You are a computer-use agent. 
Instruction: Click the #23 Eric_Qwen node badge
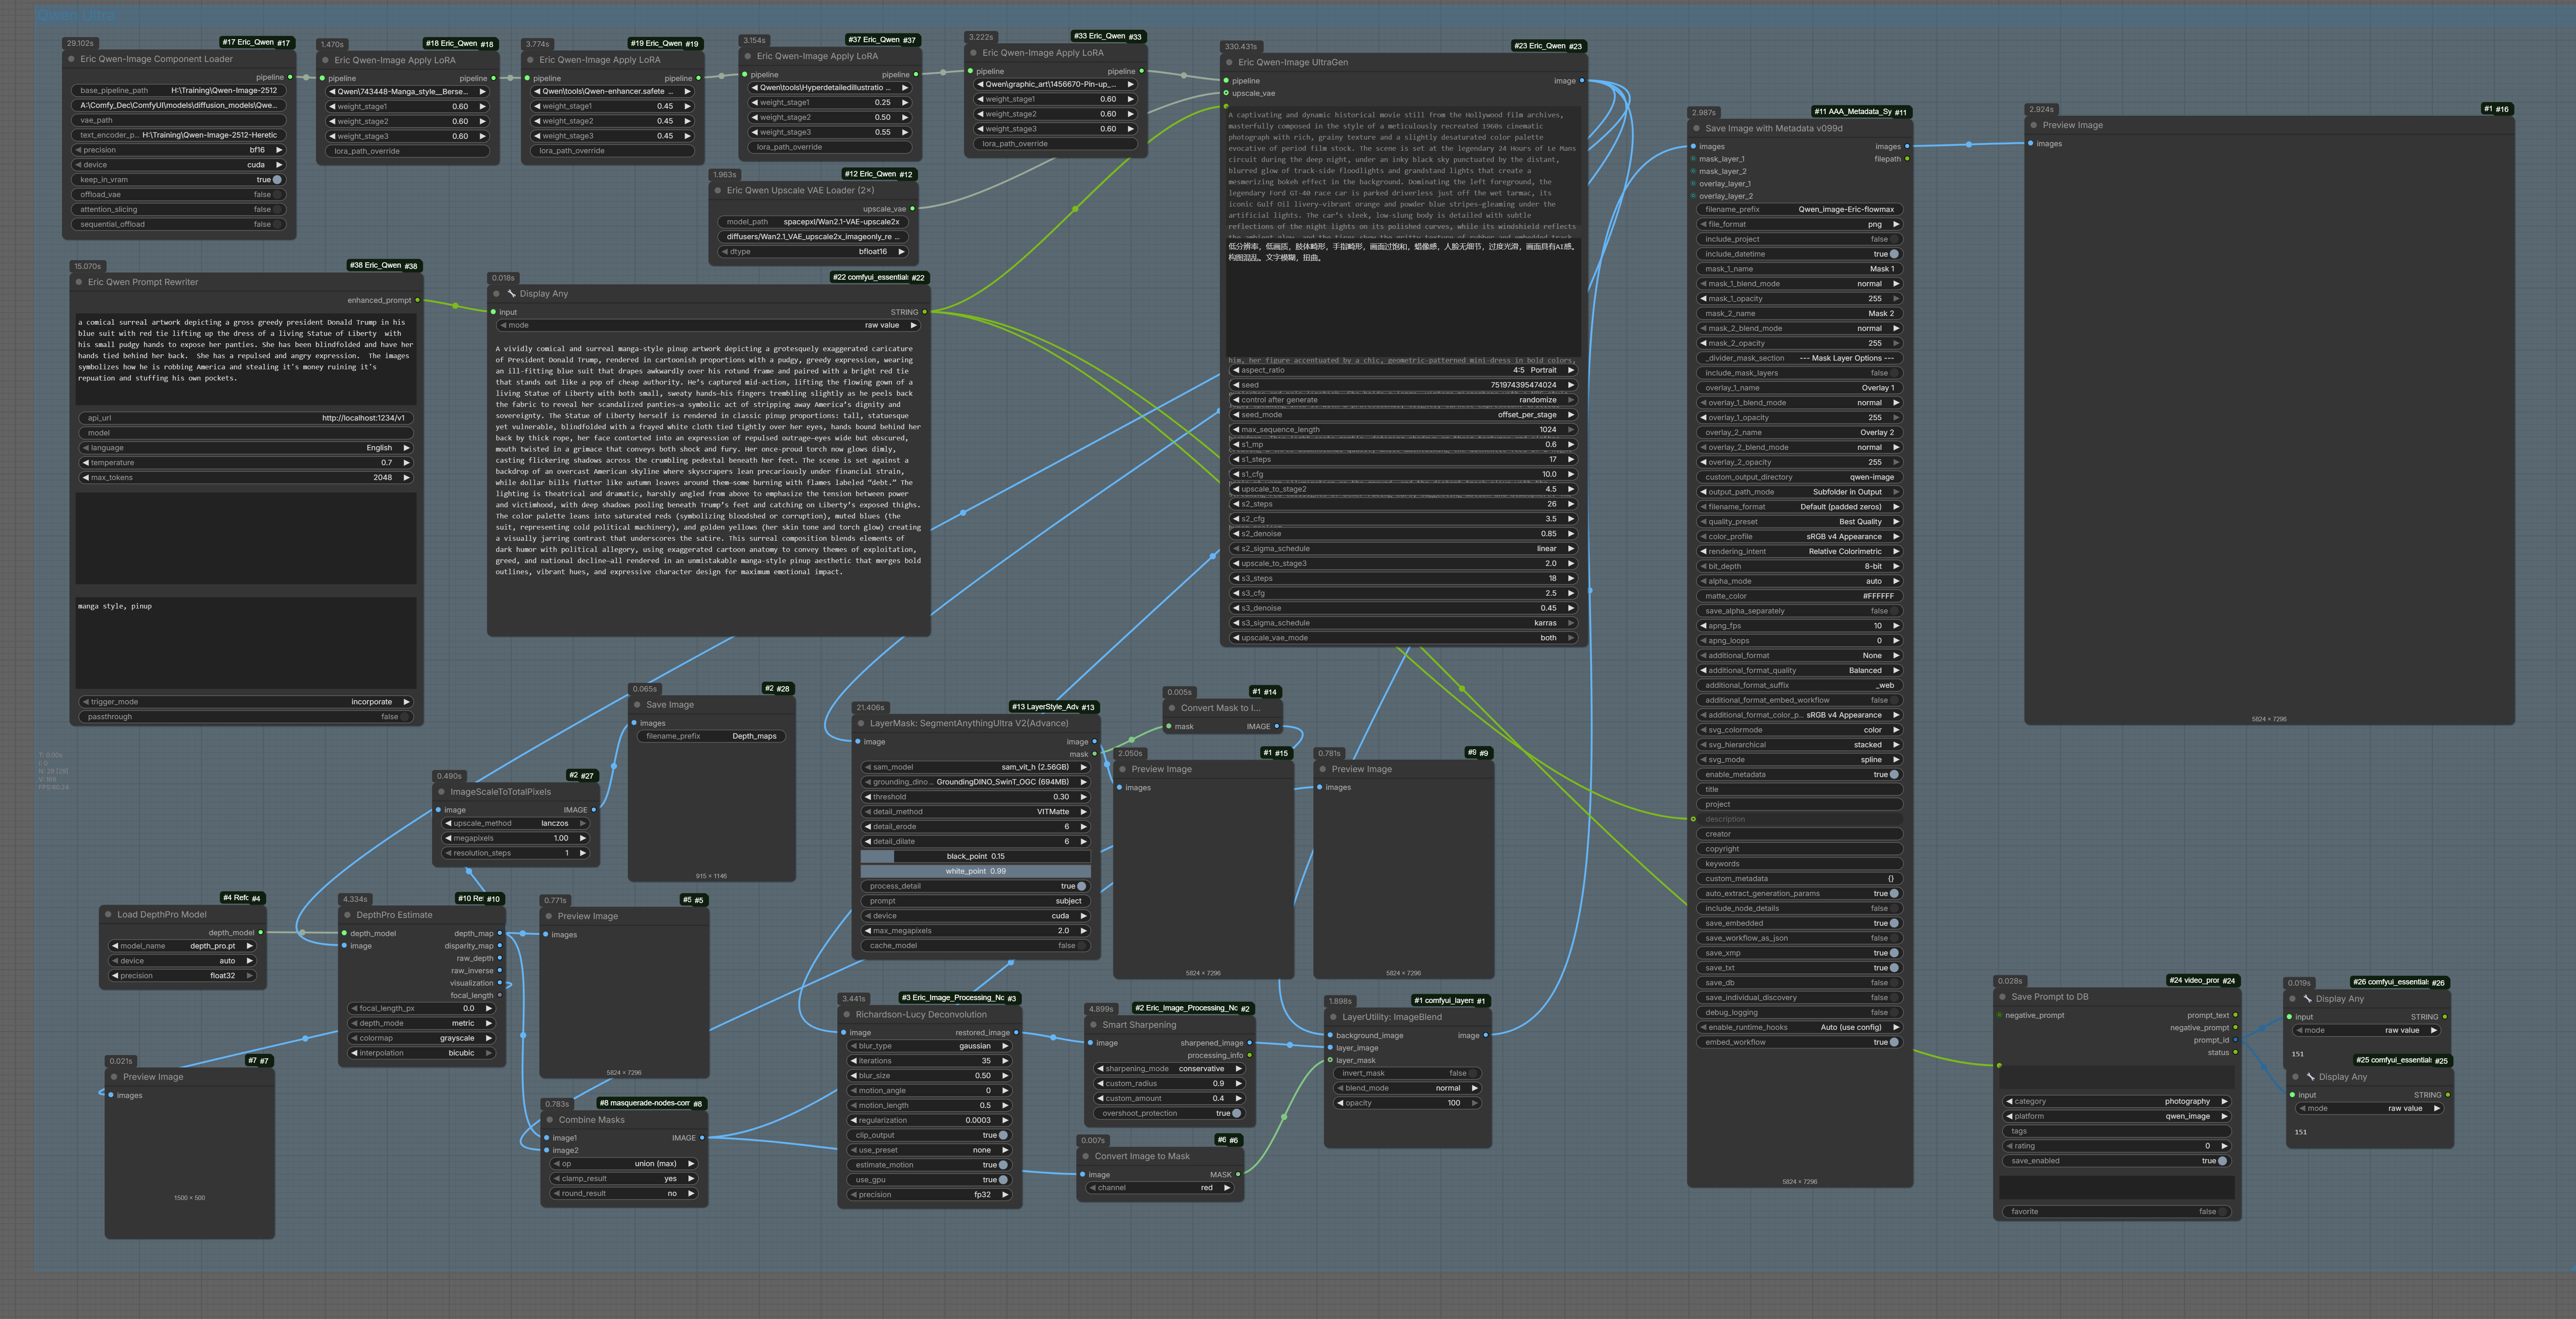pos(1548,46)
